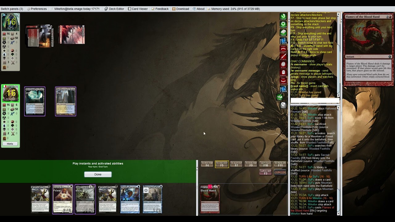Click Mikefon's library count icon
Viewport: 395px width, 222px height.
(12, 109)
